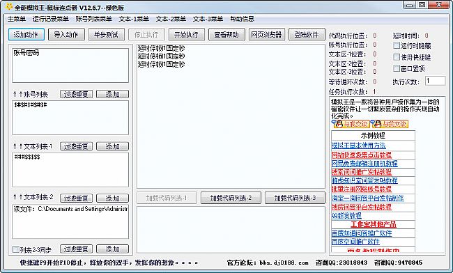
Task: Click the 读文件 path text box
Action: coord(70,221)
